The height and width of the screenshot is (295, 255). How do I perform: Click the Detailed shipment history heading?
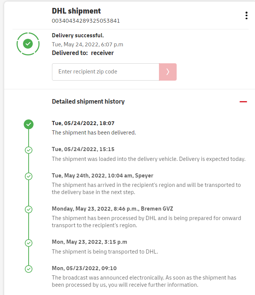click(88, 101)
